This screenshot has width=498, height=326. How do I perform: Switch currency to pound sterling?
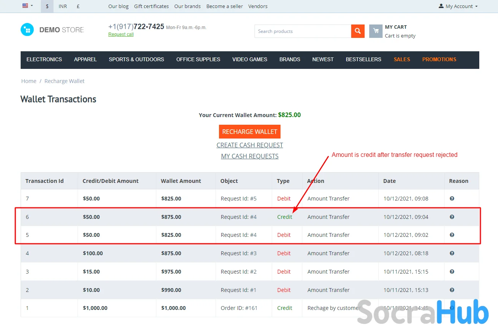click(78, 7)
